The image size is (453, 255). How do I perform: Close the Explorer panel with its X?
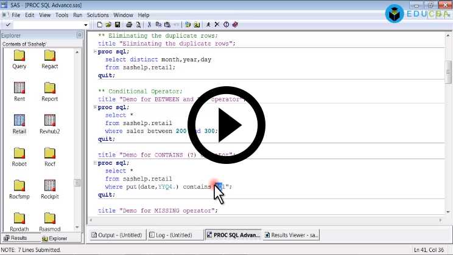[79, 35]
